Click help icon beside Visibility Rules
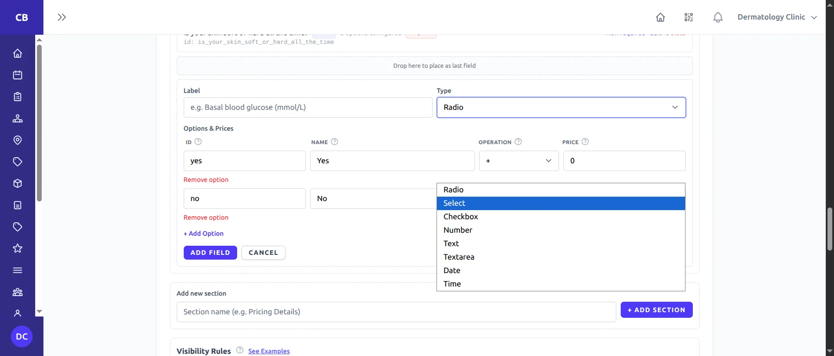The height and width of the screenshot is (356, 834). [x=240, y=350]
